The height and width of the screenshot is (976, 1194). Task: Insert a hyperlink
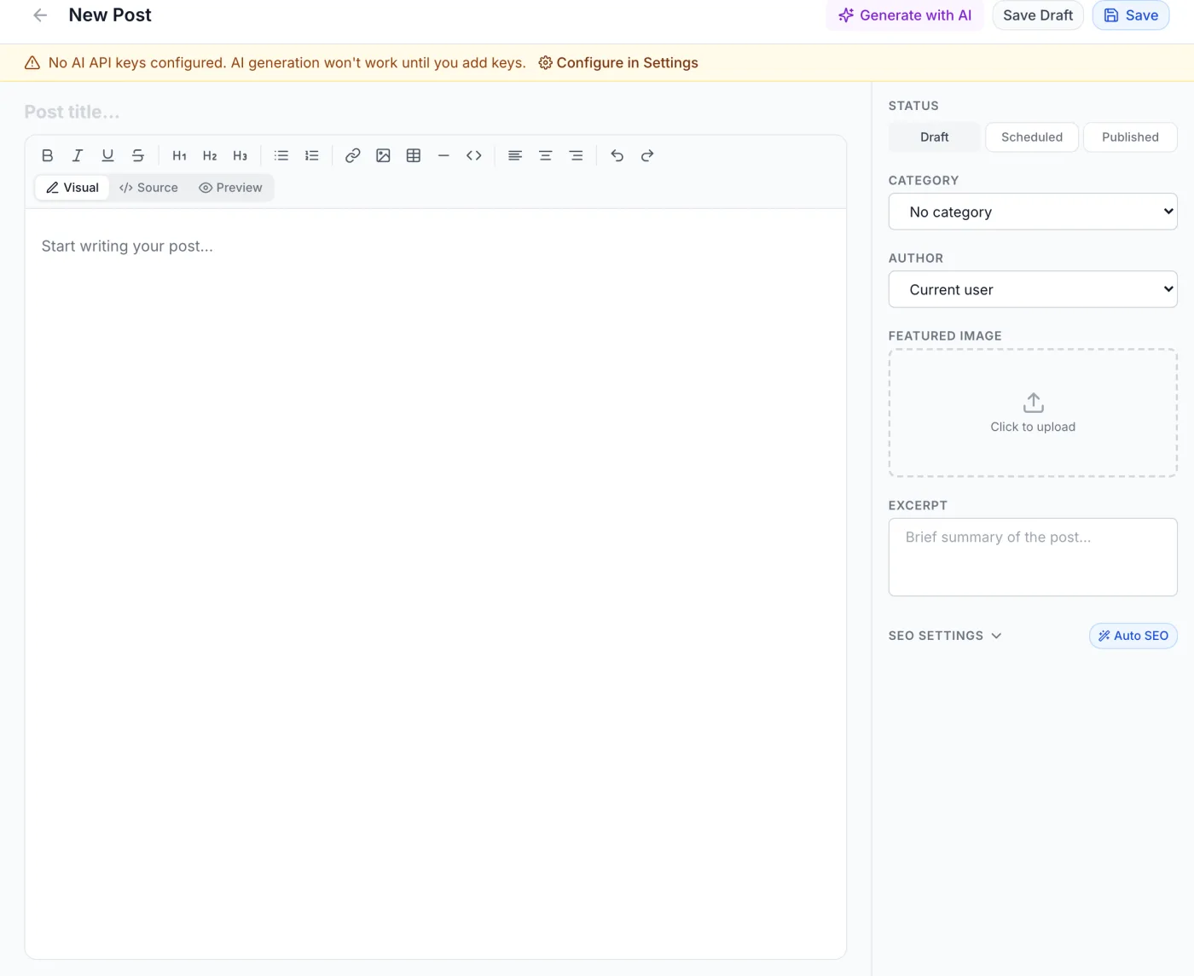coord(352,155)
